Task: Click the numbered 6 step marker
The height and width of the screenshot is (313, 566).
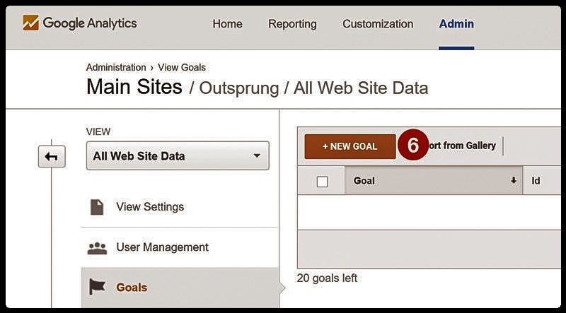Action: click(413, 146)
